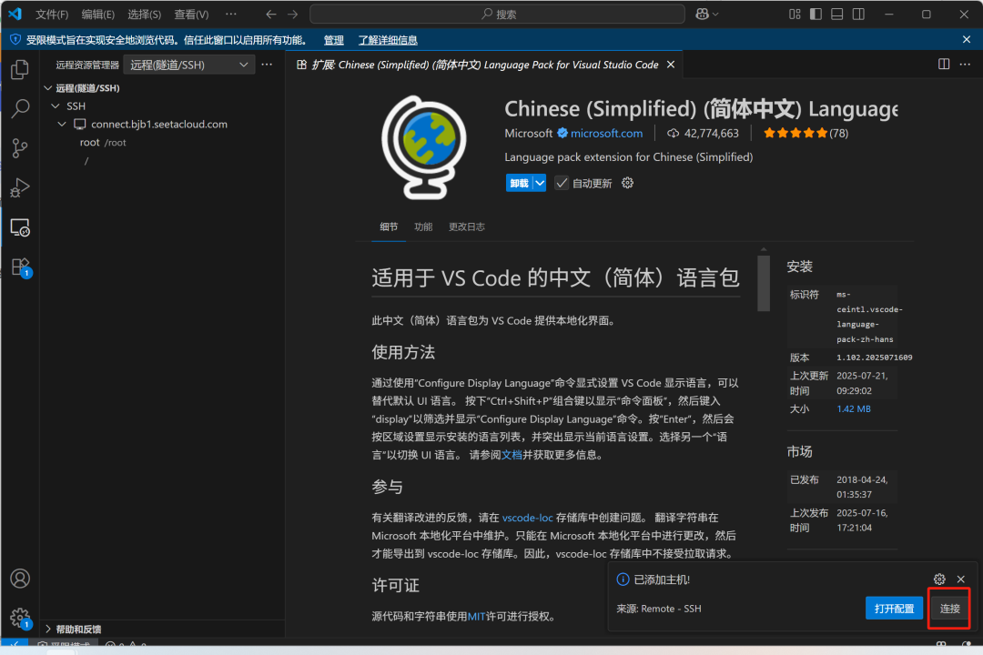983x655 pixels.
Task: Open the overflow menu ellipsis in menu bar
Action: [x=231, y=14]
